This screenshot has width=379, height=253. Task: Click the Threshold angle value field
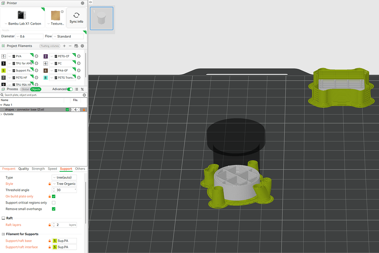pos(64,190)
